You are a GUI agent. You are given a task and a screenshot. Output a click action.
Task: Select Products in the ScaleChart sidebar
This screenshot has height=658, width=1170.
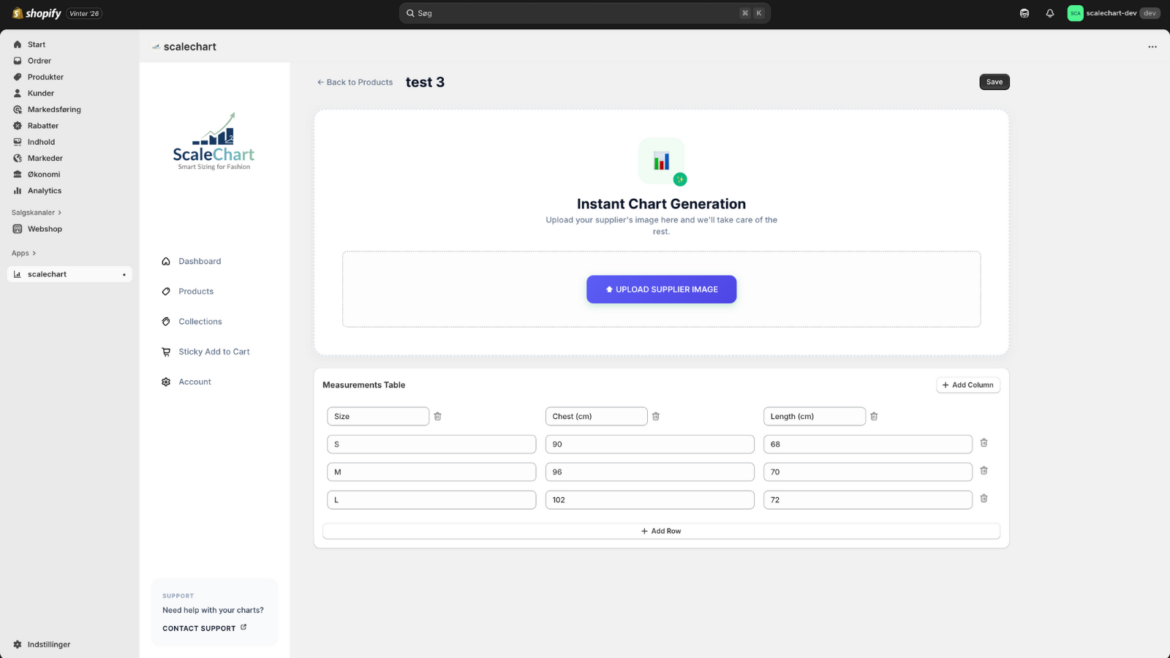click(195, 291)
